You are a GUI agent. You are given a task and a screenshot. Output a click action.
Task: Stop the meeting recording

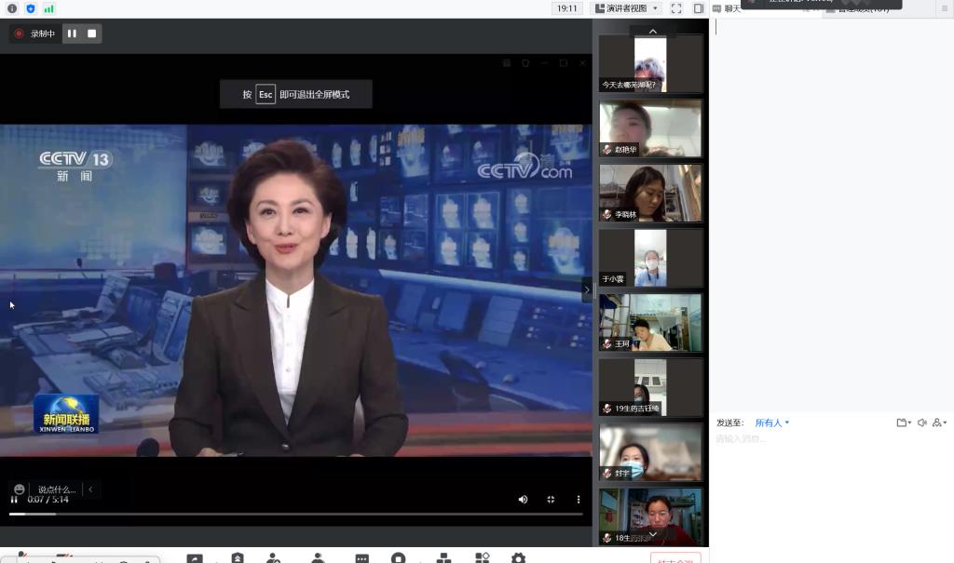point(91,34)
